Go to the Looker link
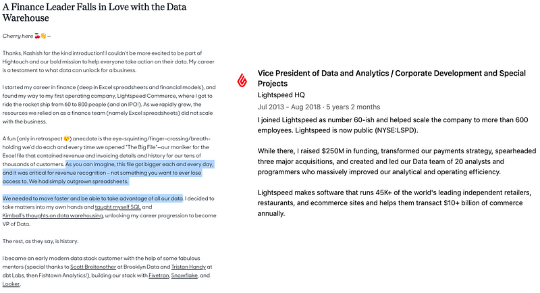This screenshot has width=540, height=293. point(11,284)
